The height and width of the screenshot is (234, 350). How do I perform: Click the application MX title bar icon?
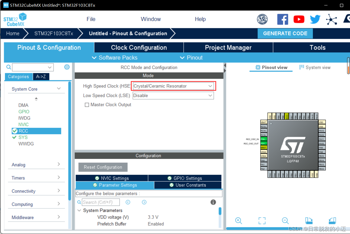point(6,5)
